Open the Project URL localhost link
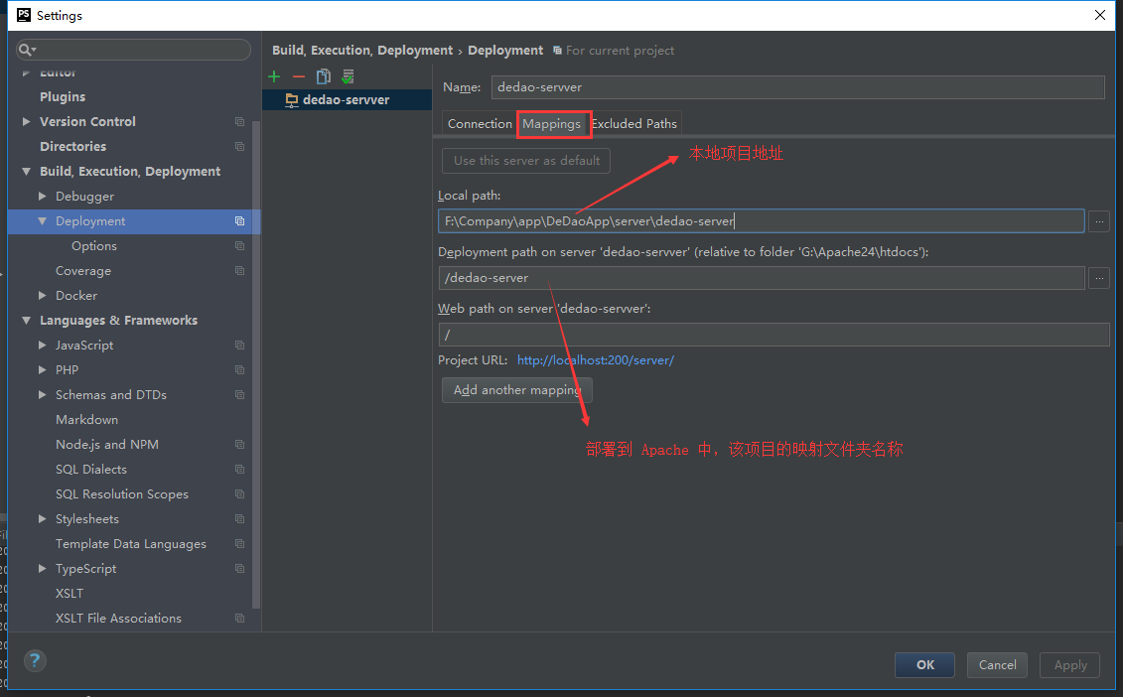This screenshot has height=697, width=1123. tap(595, 360)
